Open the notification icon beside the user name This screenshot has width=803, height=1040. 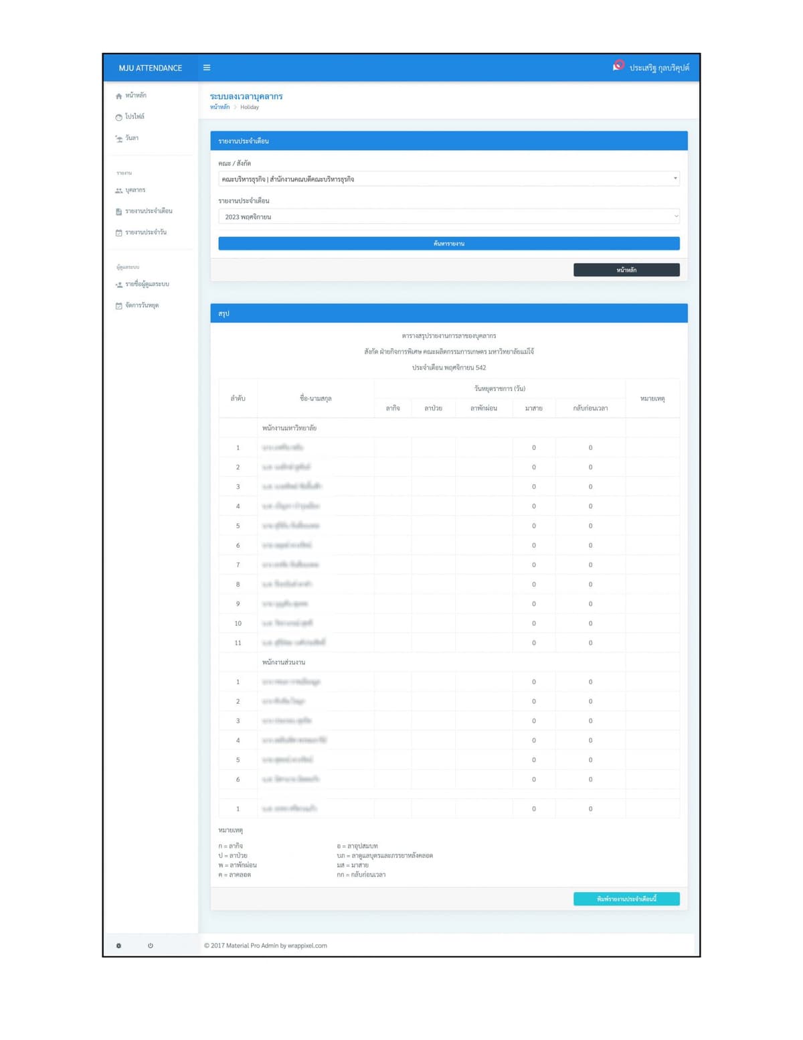(618, 66)
